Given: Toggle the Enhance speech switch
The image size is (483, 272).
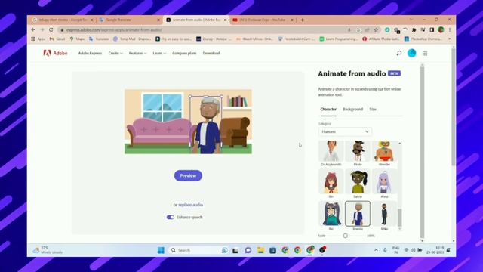Looking at the screenshot, I should pyautogui.click(x=171, y=217).
